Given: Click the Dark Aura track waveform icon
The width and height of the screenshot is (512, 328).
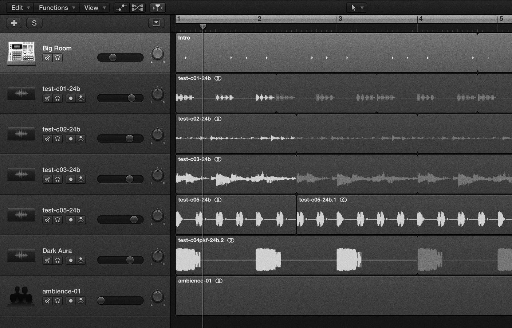Looking at the screenshot, I should tap(21, 255).
